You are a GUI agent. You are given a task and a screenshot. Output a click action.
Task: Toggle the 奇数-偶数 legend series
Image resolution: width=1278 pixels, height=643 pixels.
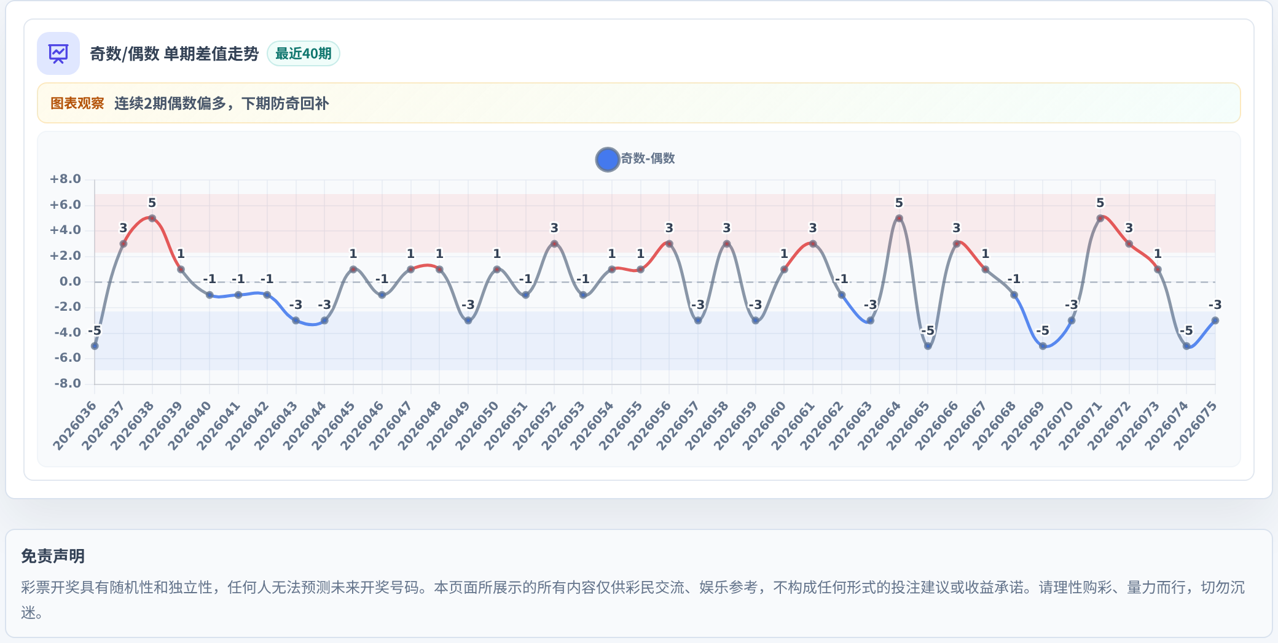[x=635, y=159]
